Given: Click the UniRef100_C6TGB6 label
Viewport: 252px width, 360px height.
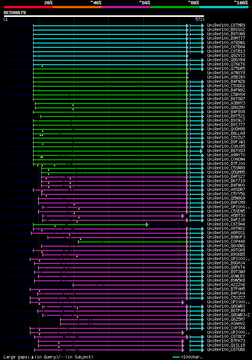Looking at the screenshot, I should coord(226,350).
